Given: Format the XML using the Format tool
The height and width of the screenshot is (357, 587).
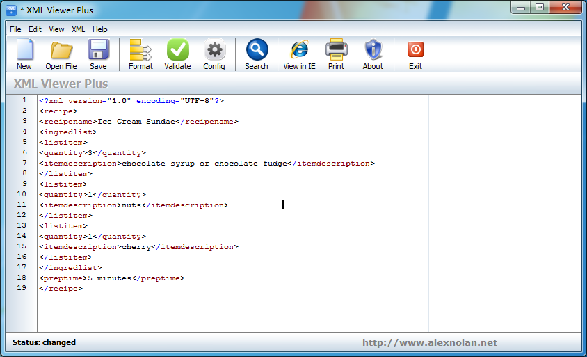Looking at the screenshot, I should coord(140,54).
